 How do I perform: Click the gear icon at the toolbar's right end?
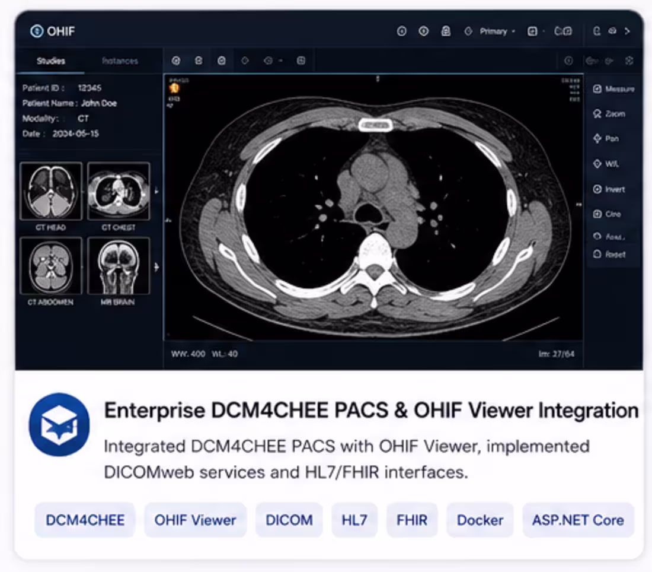click(629, 61)
